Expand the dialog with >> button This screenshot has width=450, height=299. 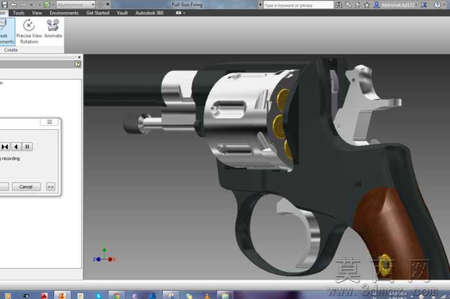(x=51, y=187)
